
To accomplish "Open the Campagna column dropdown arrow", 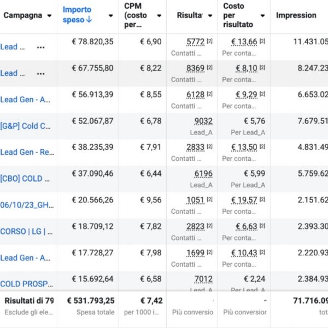I will (49, 15).
